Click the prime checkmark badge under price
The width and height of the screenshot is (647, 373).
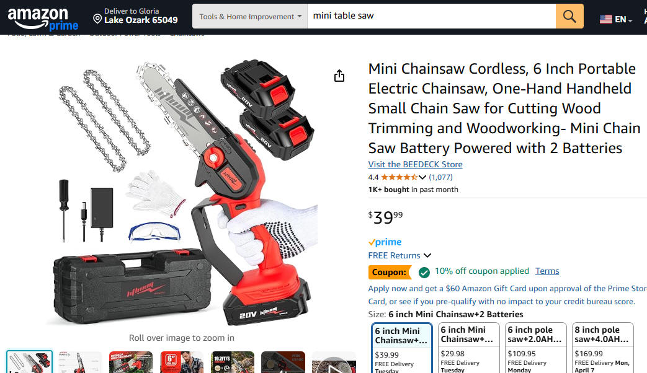point(385,242)
